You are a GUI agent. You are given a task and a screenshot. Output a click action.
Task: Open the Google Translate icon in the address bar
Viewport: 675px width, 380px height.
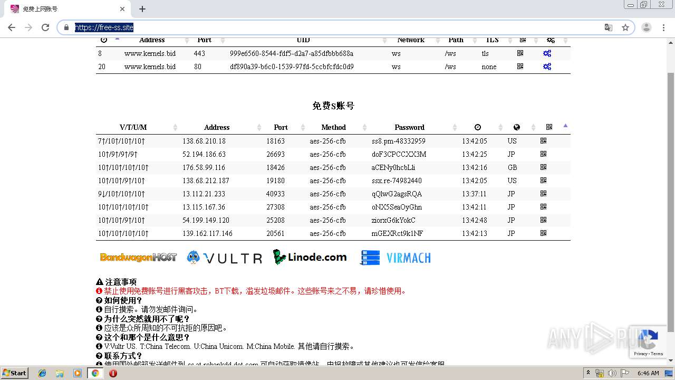609,27
